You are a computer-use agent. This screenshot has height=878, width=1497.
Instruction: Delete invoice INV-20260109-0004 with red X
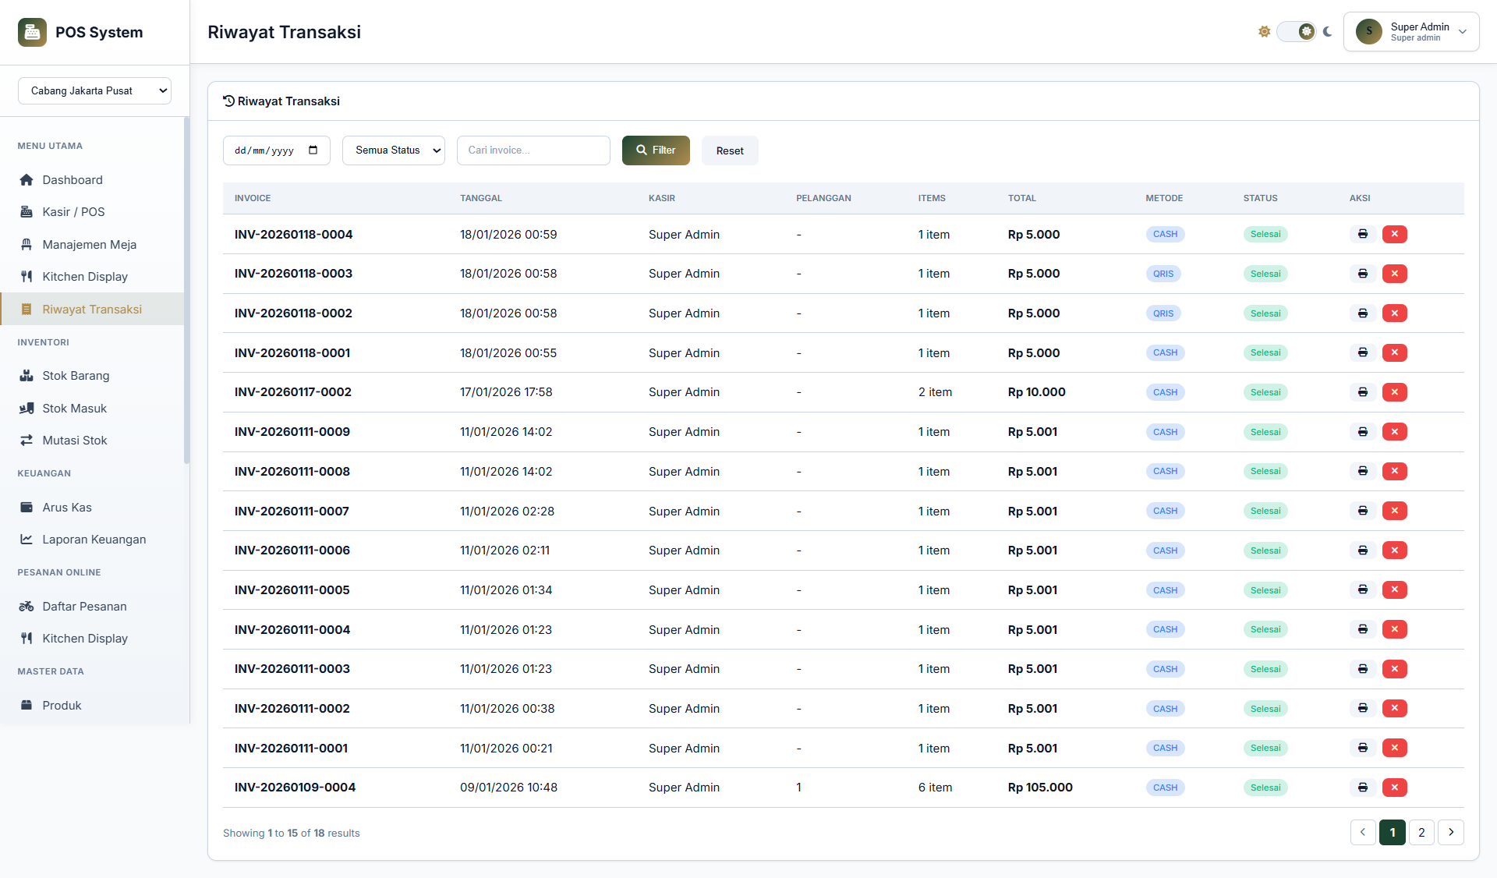pyautogui.click(x=1395, y=788)
